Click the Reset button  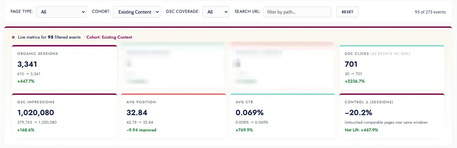pos(347,12)
